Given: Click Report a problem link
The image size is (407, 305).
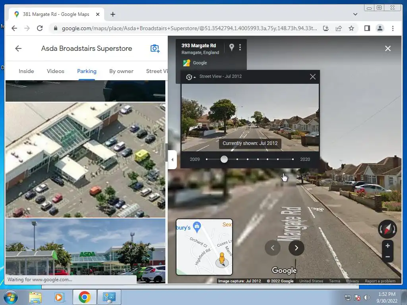Looking at the screenshot, I should point(380,281).
